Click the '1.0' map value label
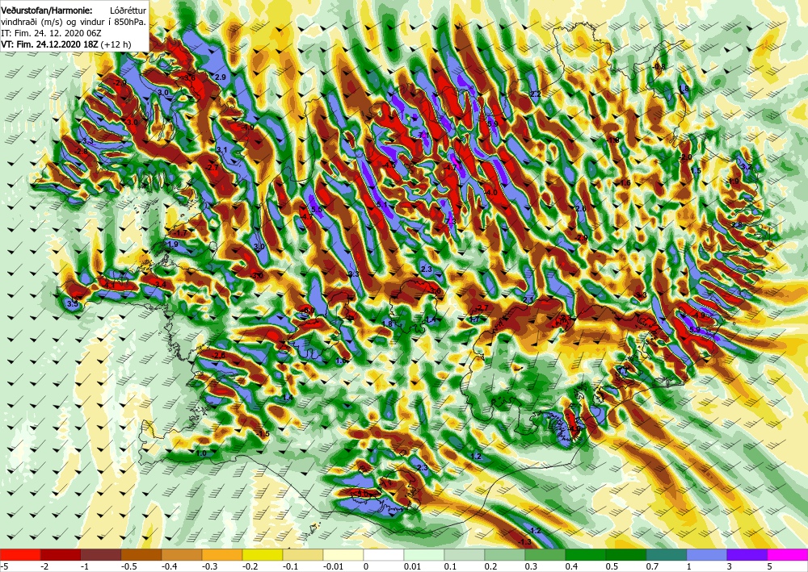This screenshot has width=808, height=572. (201, 453)
